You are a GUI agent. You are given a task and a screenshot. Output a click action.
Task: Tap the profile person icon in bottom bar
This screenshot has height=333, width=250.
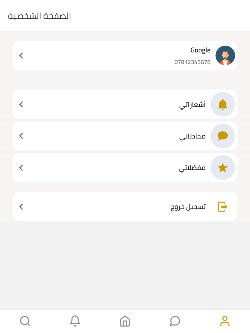225,321
